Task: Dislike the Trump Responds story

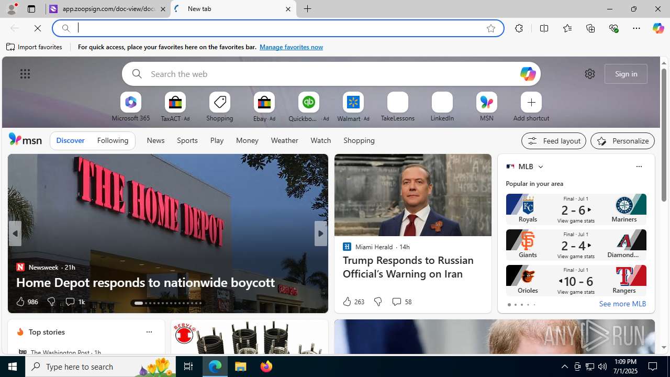Action: click(x=378, y=302)
